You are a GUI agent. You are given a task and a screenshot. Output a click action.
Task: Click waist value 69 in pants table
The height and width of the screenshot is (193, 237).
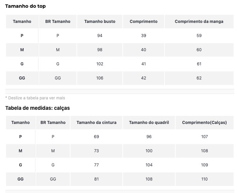coord(96,137)
